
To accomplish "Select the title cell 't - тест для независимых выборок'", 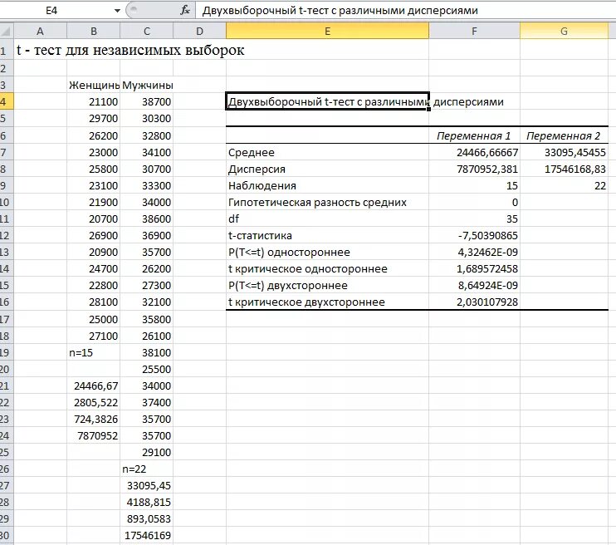I will (130, 50).
